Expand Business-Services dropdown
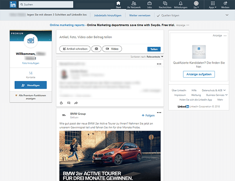The width and height of the screenshot is (235, 181). [x=217, y=95]
